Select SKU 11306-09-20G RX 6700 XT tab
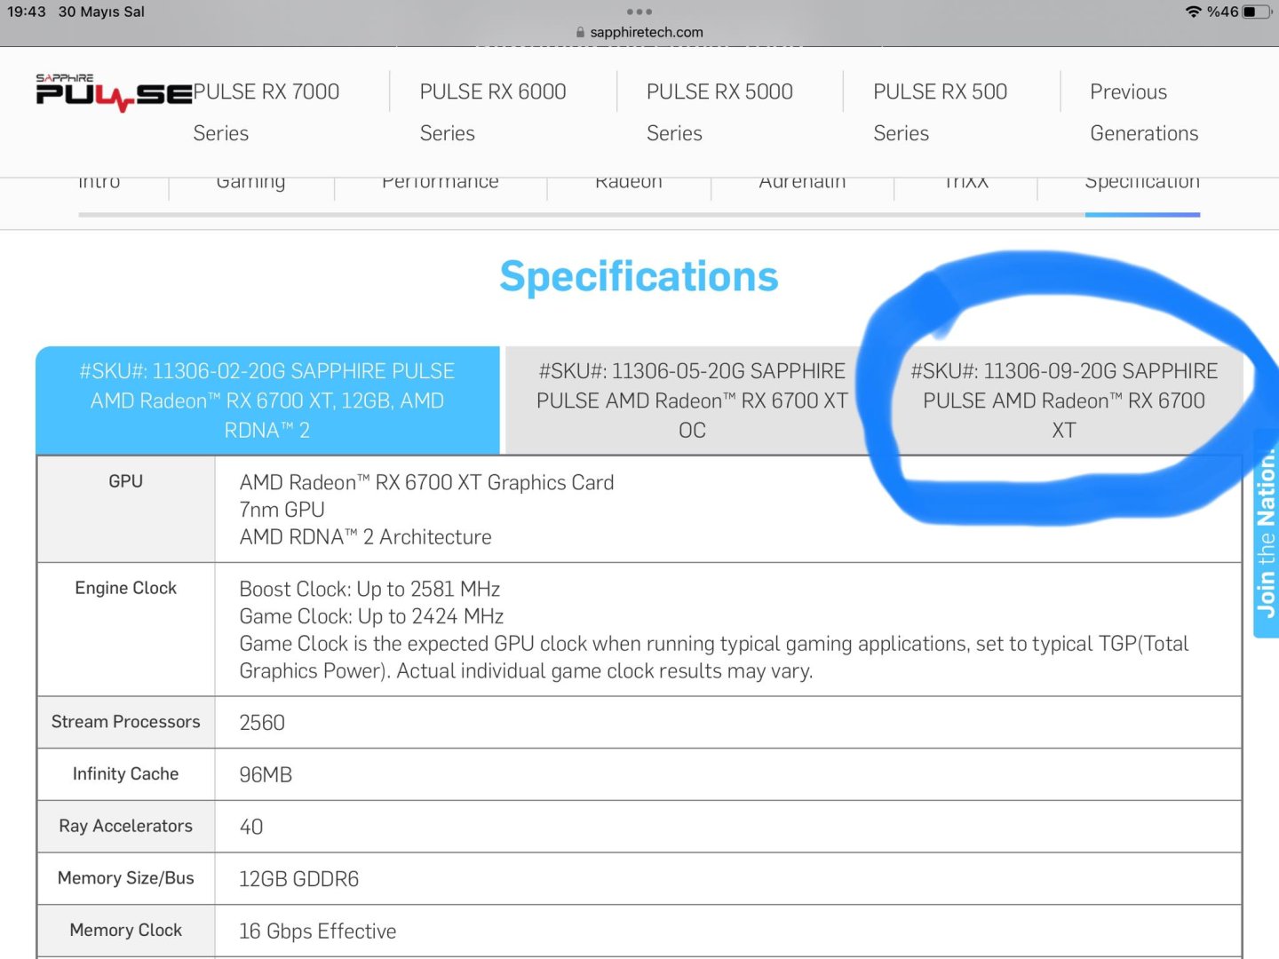The width and height of the screenshot is (1279, 959). 1063,400
